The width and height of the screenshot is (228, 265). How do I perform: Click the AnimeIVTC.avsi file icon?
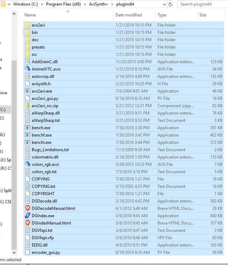click(x=28, y=69)
